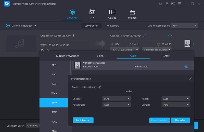Expand the Kanal dropdown
The height and width of the screenshot is (132, 204).
176,99
